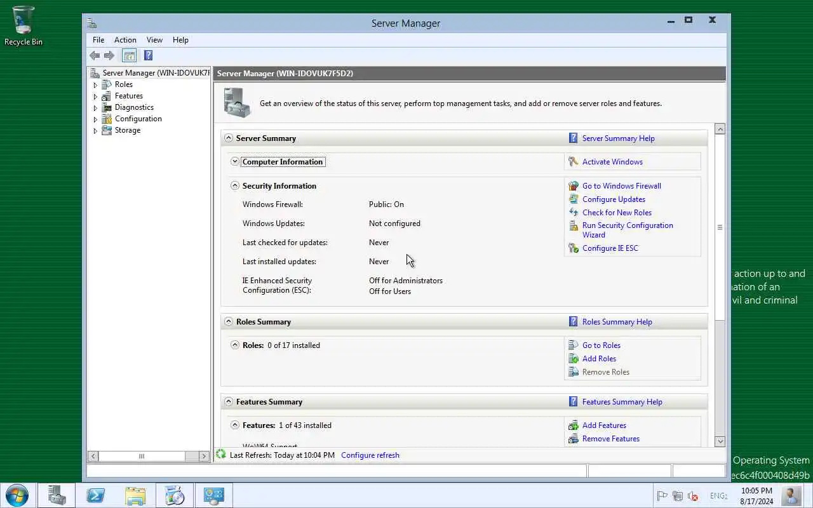The width and height of the screenshot is (813, 508).
Task: Click the Configure Updates icon
Action: pyautogui.click(x=574, y=199)
